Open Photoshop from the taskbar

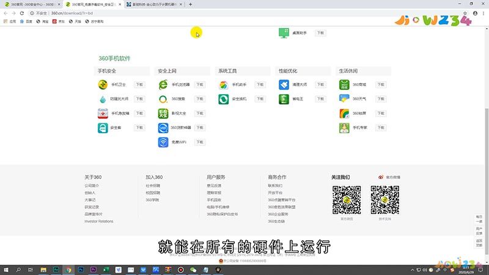(81, 269)
